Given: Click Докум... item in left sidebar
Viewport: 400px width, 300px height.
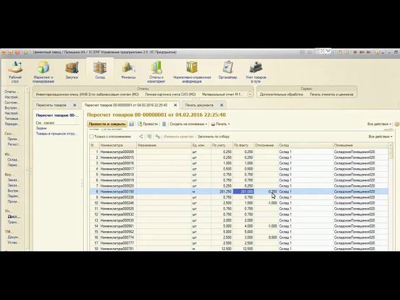Looking at the screenshot, I should (13, 237).
